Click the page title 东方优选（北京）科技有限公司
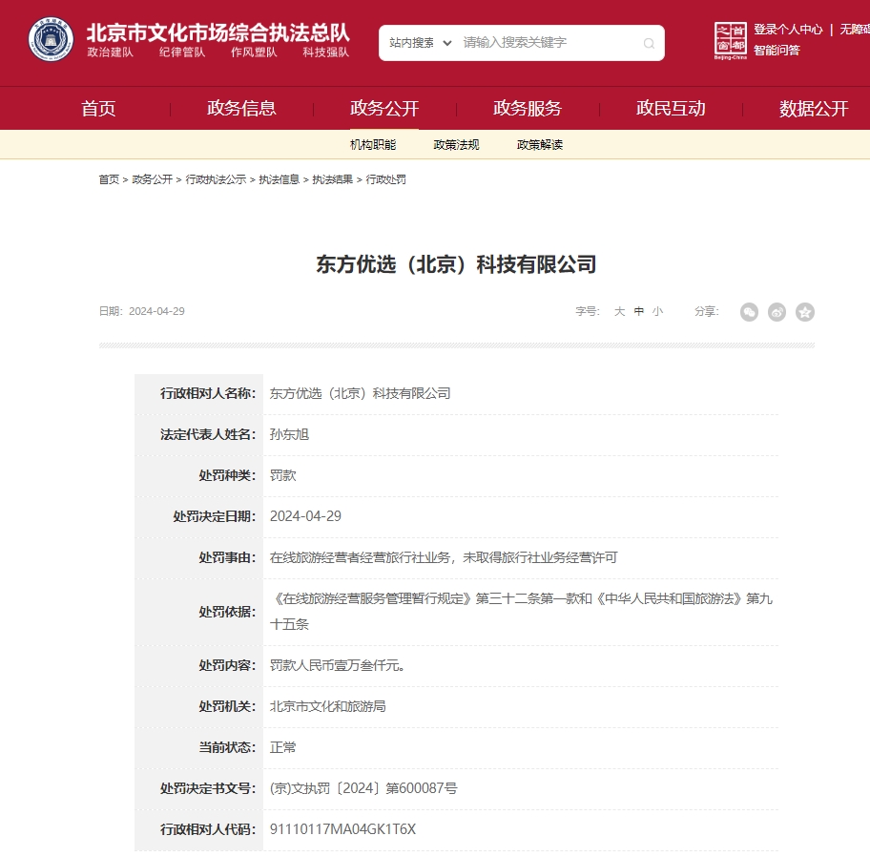The width and height of the screenshot is (870, 857). (456, 264)
